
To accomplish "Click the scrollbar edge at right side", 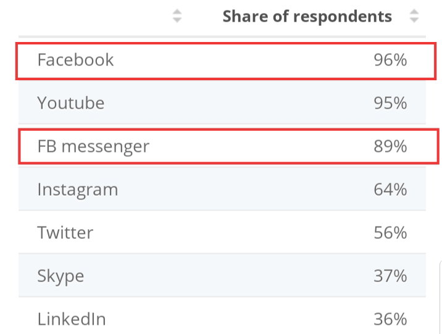I will point(441,298).
